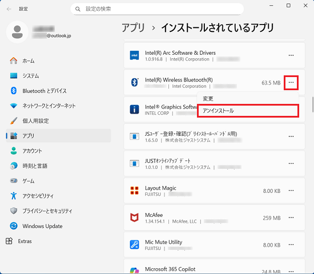The image size is (314, 274).
Task: Click the Layout Magic app name
Action: (160, 188)
